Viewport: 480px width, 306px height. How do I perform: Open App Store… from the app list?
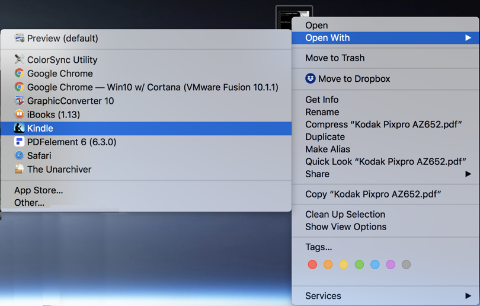coord(39,190)
